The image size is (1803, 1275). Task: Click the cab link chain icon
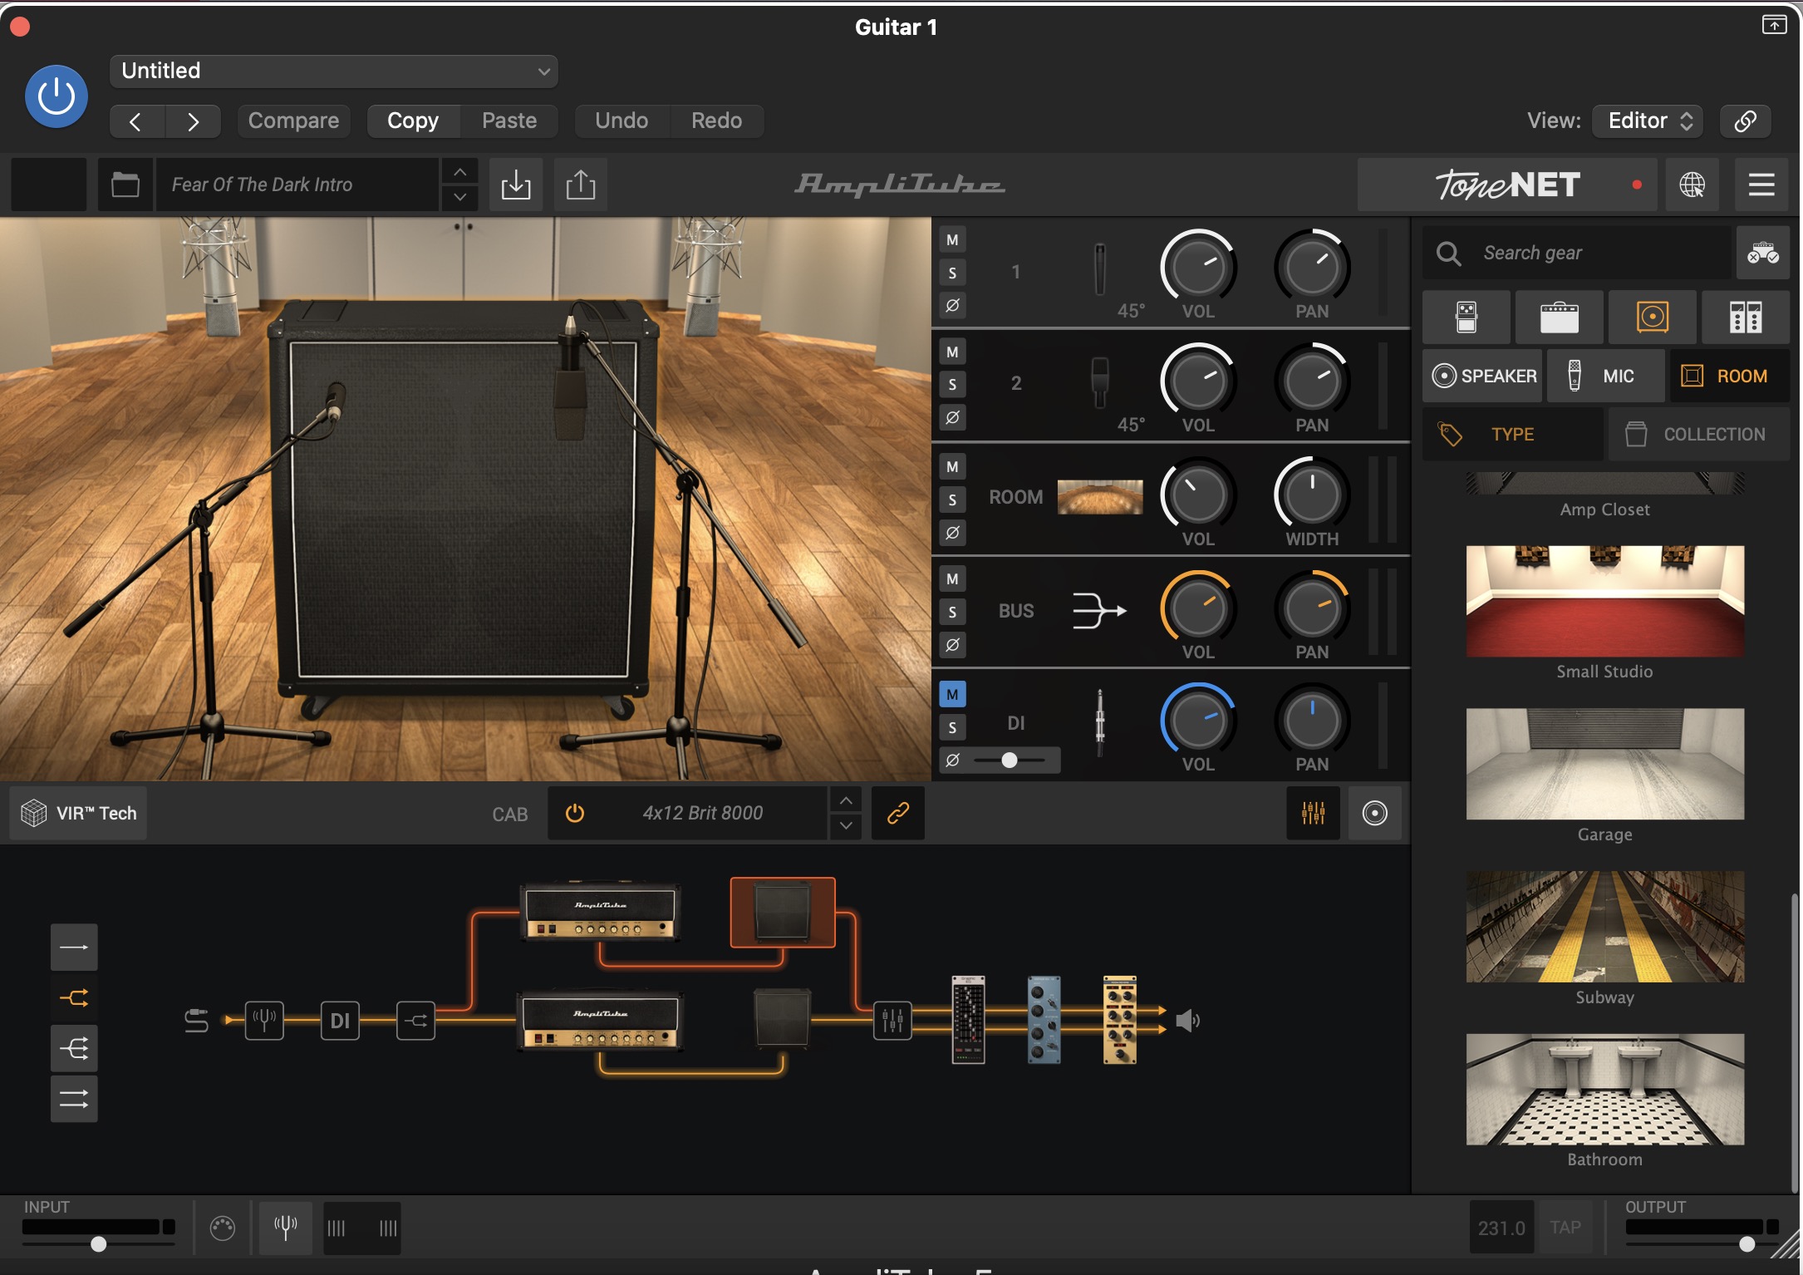pos(898,813)
